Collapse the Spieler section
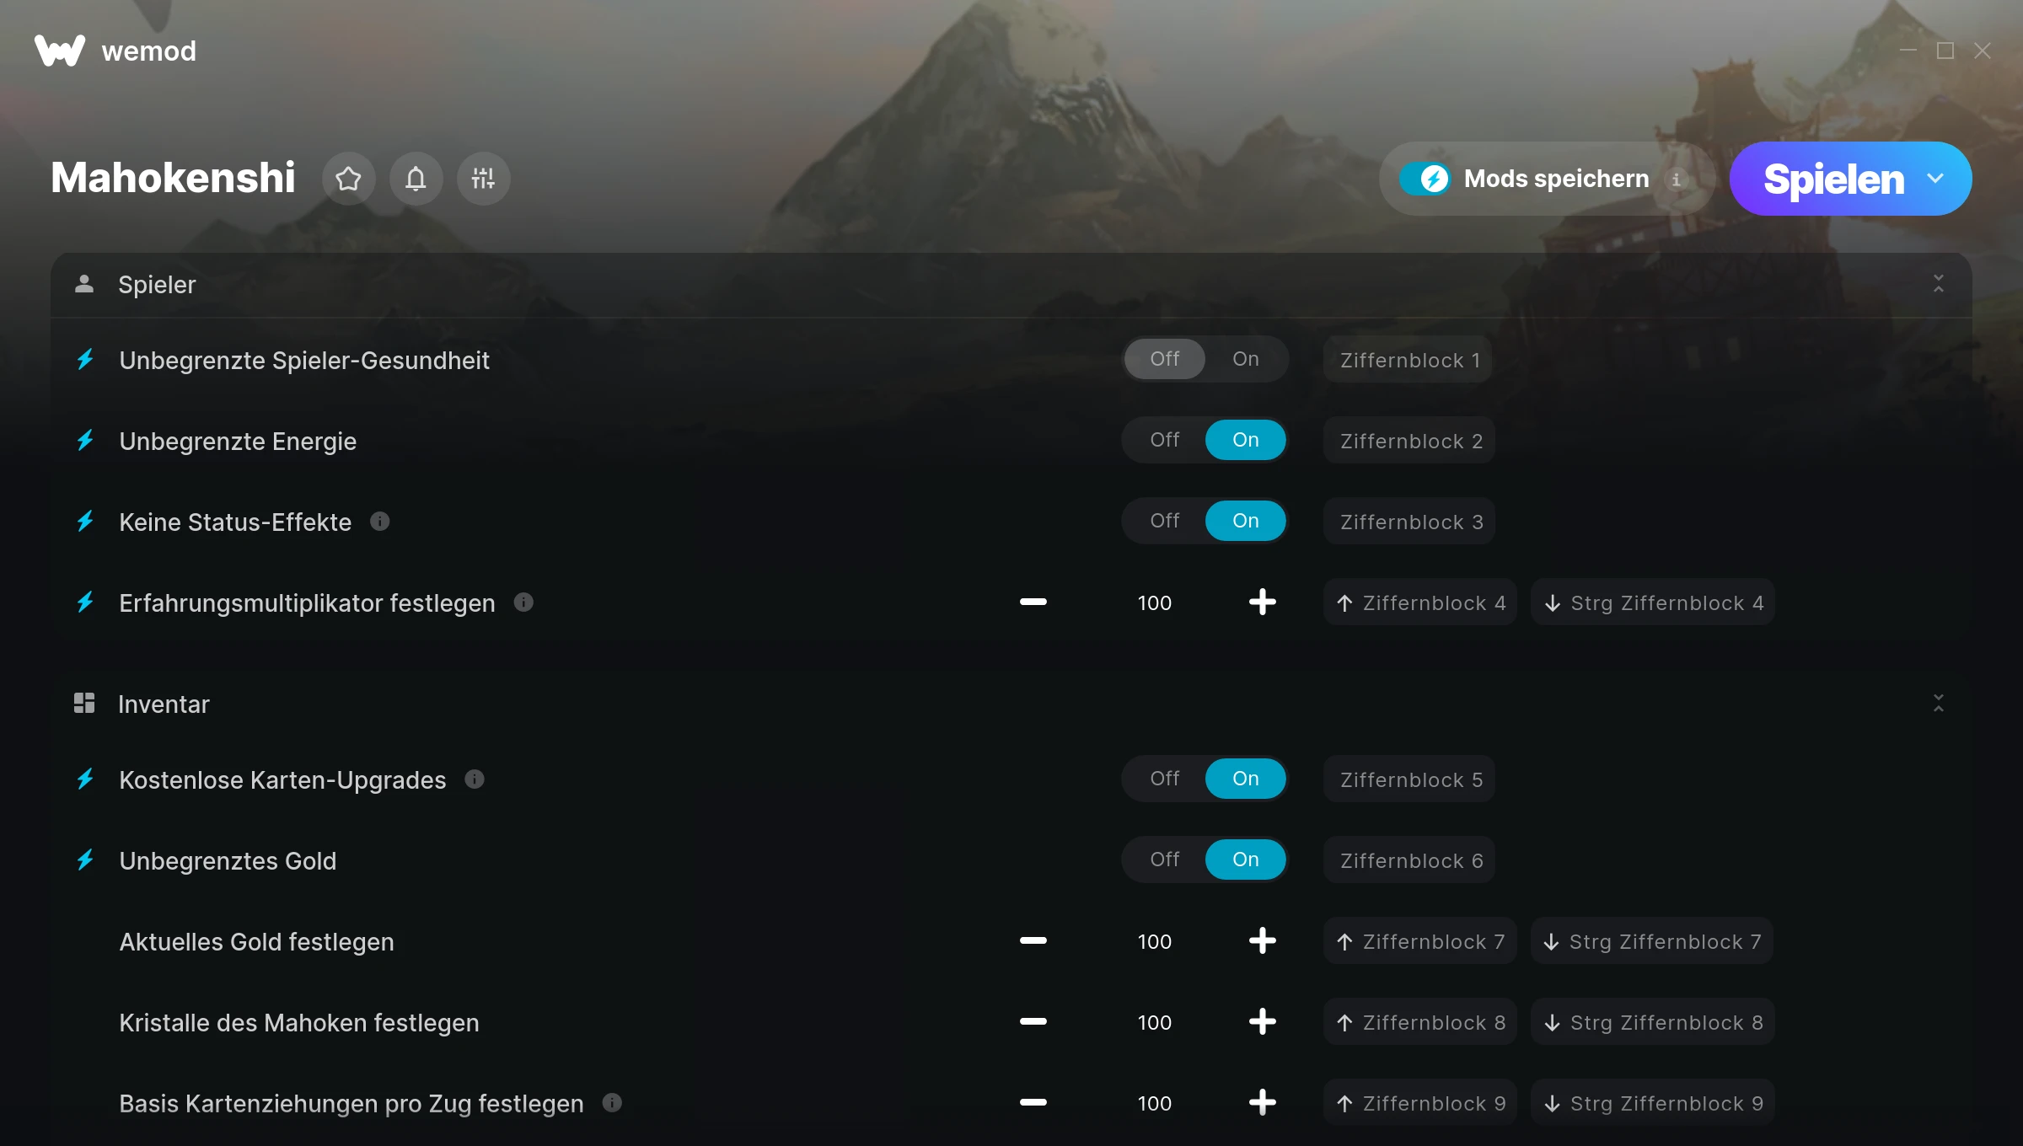This screenshot has width=2023, height=1146. (x=1938, y=284)
